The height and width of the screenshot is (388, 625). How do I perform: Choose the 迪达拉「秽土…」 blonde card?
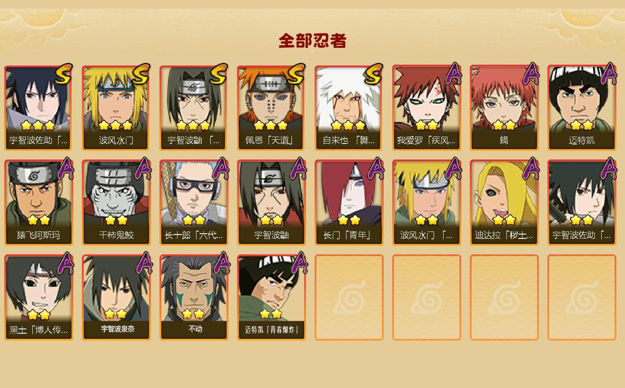(x=504, y=203)
